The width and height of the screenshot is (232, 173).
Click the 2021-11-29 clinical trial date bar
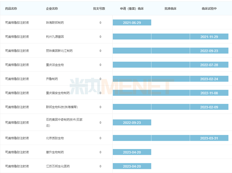(x=209, y=37)
